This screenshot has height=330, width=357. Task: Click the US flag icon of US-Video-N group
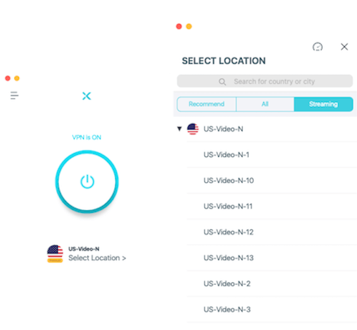coord(193,129)
